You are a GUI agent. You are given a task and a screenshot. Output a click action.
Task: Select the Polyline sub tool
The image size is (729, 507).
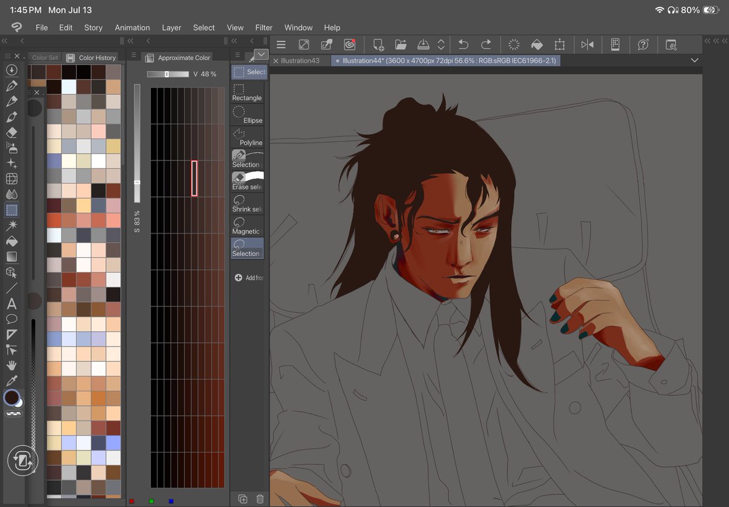coord(247,137)
